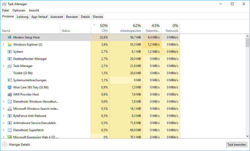Viewport: 250px width, 151px height.
Task: Click the Microsoft Windows Search-Indexer icon
Action: (x=10, y=109)
